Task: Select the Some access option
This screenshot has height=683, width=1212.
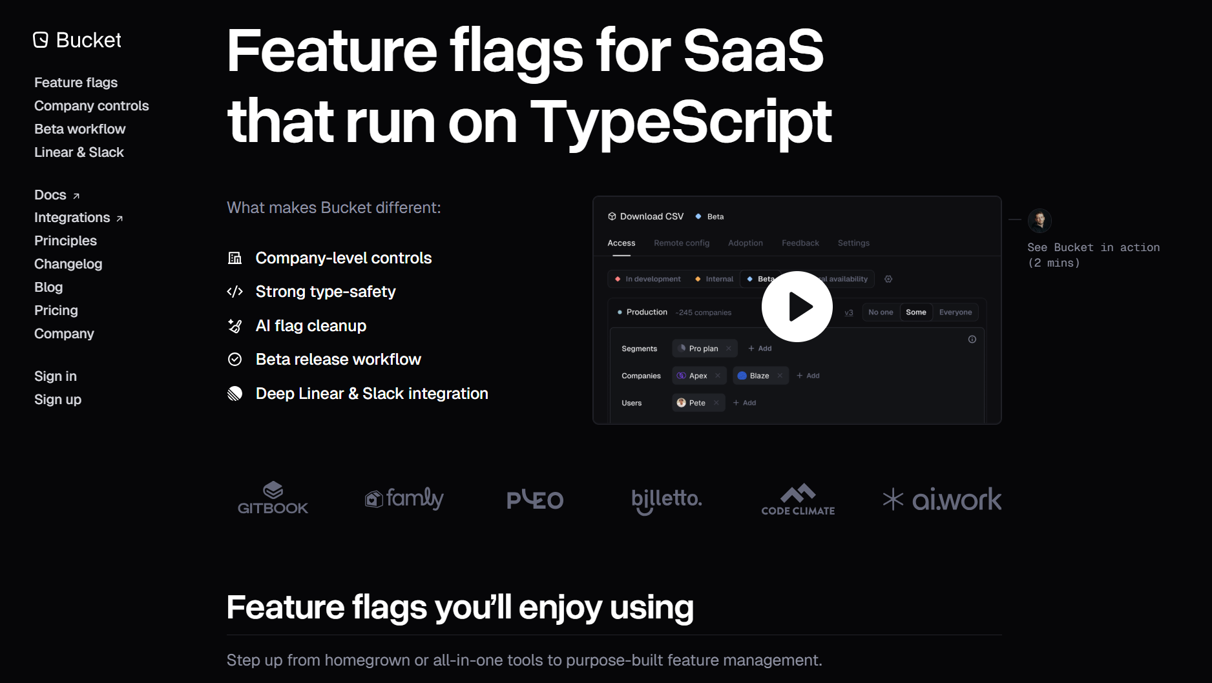Action: (x=915, y=312)
